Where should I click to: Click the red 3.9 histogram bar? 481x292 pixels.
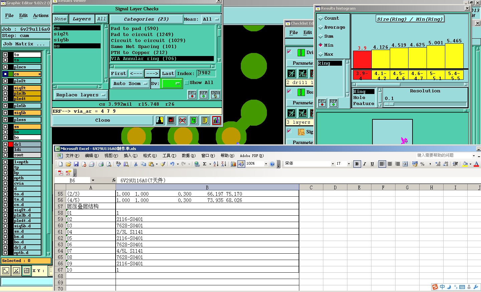pos(362,60)
